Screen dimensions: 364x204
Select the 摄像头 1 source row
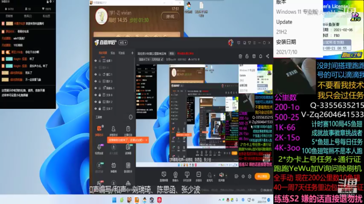[x=114, y=88]
